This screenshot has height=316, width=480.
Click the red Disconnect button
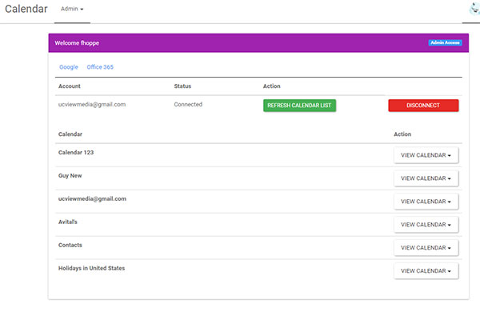click(423, 106)
